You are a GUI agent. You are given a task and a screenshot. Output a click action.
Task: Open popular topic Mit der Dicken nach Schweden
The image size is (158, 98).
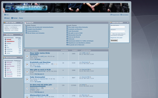36,33
